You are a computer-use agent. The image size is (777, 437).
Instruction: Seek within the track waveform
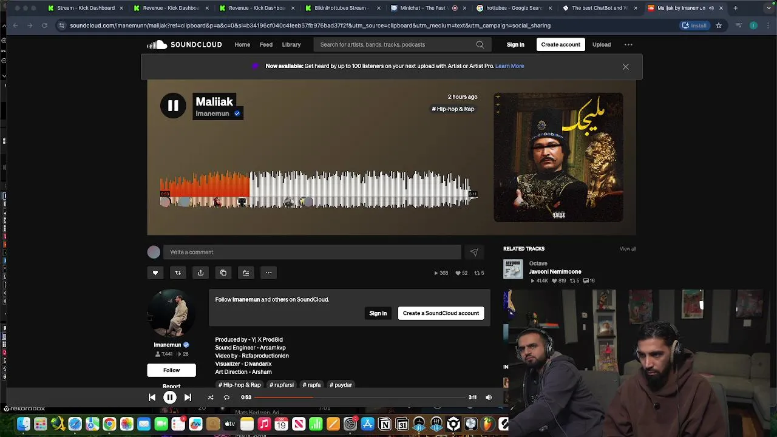click(x=319, y=189)
